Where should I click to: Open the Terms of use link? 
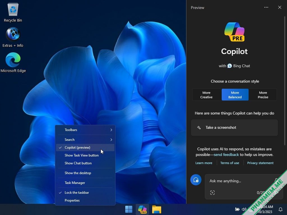coord(230,163)
